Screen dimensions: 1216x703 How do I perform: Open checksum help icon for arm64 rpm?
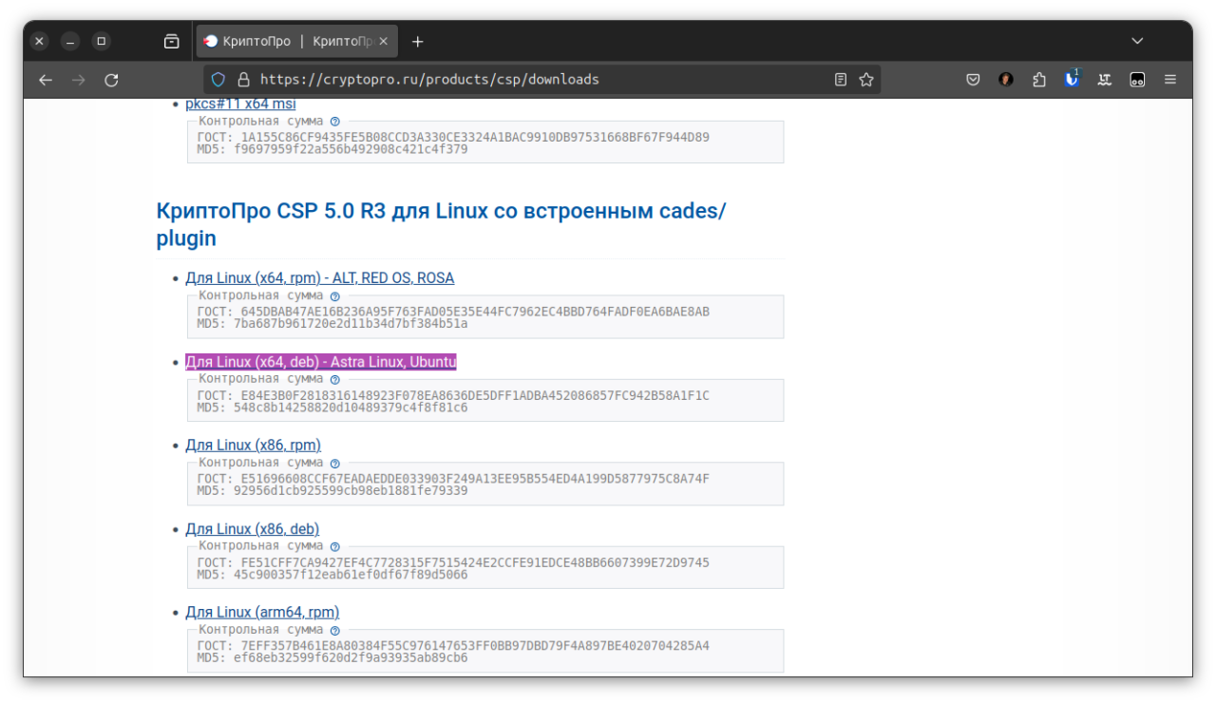pyautogui.click(x=334, y=630)
